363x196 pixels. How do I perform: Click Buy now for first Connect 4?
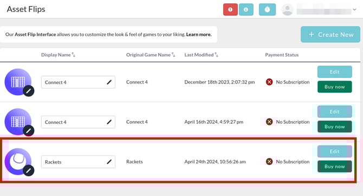334,87
